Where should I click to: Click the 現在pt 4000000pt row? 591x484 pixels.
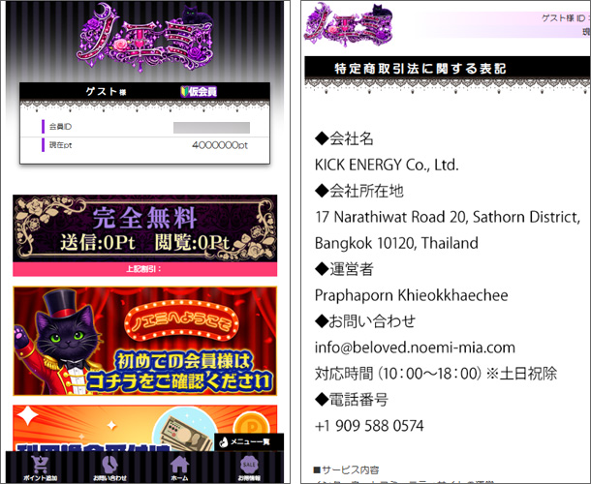(x=143, y=145)
